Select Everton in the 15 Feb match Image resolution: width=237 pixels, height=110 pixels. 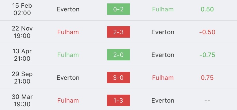tap(68, 9)
